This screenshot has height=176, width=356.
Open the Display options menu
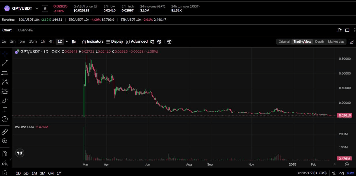115,41
